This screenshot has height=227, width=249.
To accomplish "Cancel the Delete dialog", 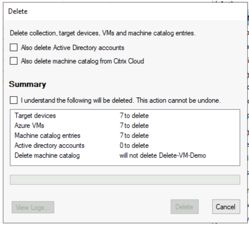I will [x=226, y=207].
